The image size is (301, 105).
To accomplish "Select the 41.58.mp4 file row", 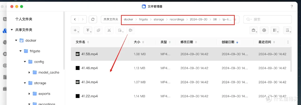I will 180,54.
